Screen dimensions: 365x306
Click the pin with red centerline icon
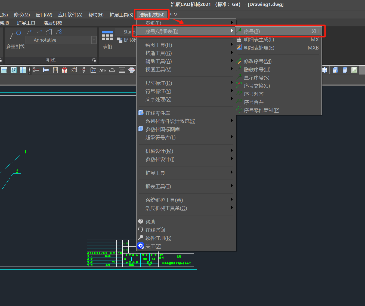pos(84,70)
